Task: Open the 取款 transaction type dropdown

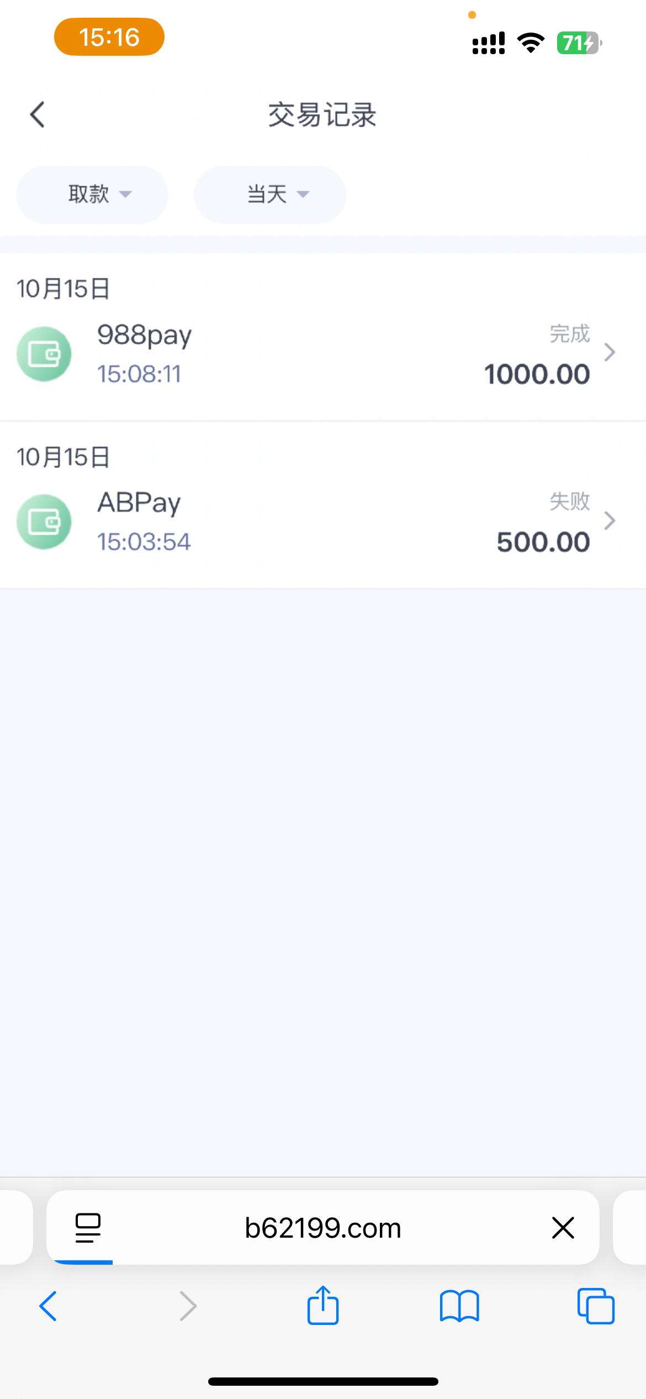Action: [x=92, y=194]
